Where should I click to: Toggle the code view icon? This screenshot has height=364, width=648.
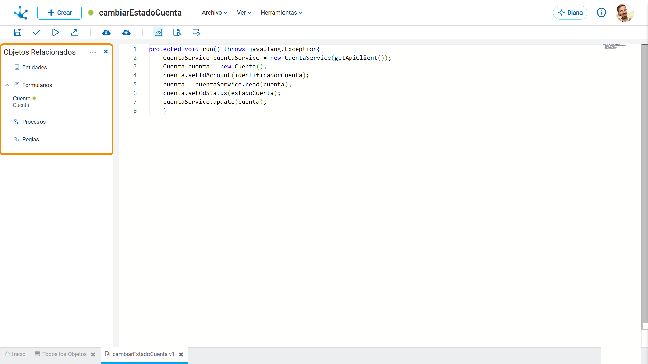pyautogui.click(x=158, y=32)
